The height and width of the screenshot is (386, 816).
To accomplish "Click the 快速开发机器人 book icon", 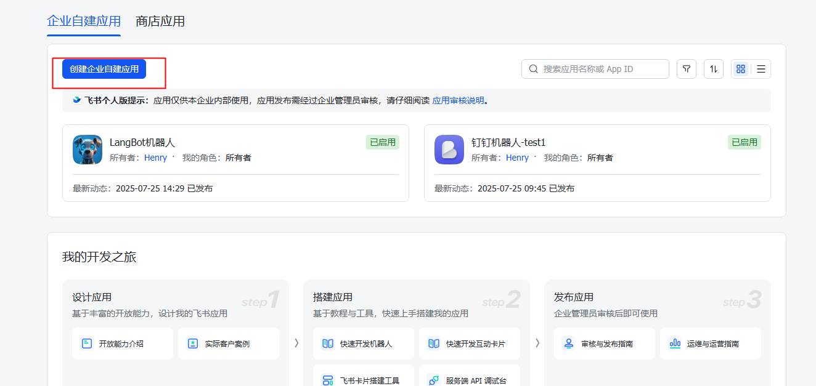I will point(328,344).
